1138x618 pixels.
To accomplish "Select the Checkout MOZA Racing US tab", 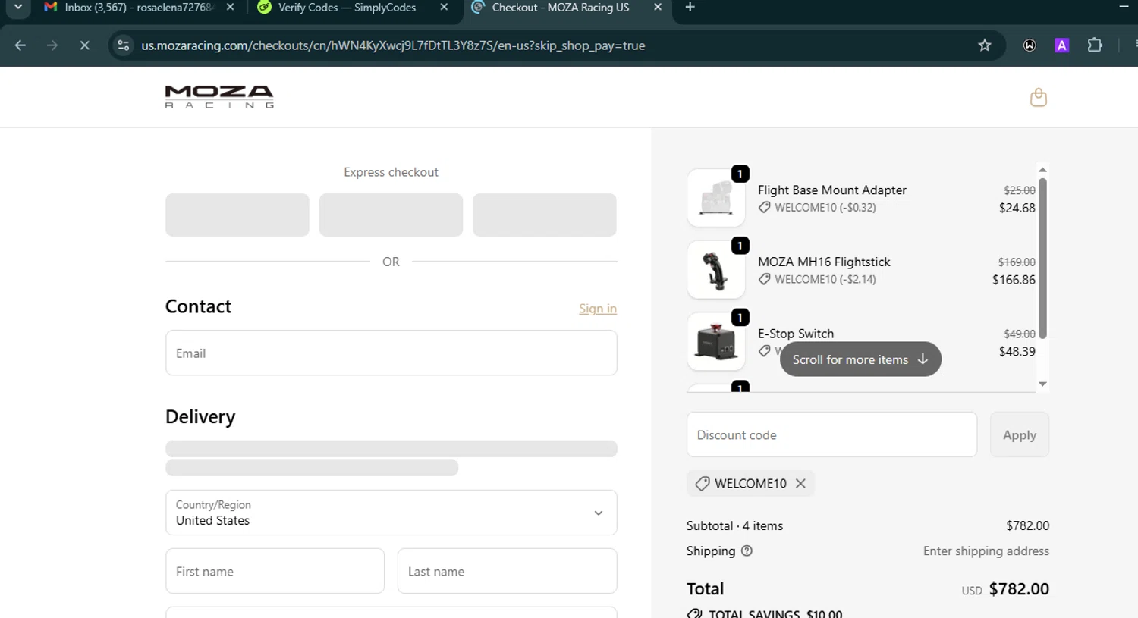I will pyautogui.click(x=560, y=8).
